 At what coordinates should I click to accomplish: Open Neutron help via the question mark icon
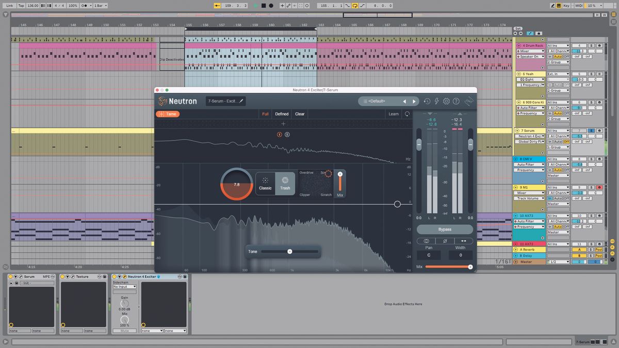point(456,101)
